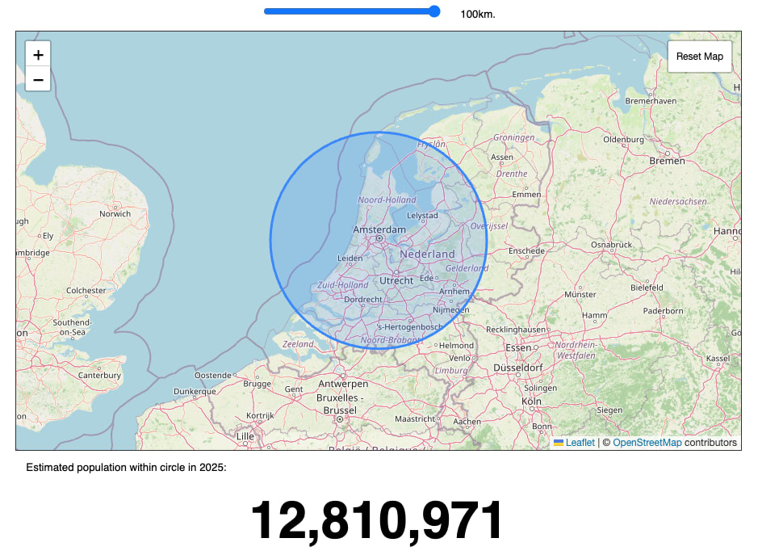Click the Lelystad city label
Viewport: 758px width, 555px height.
pyautogui.click(x=422, y=216)
